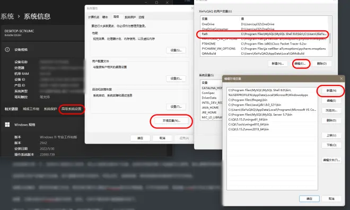The image size is (350, 210).
Task: Cancel the 系统属性 dialog
Action: click(162, 138)
